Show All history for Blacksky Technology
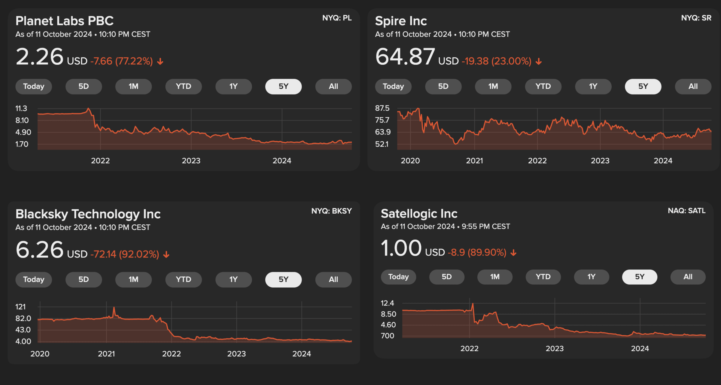 (x=333, y=280)
